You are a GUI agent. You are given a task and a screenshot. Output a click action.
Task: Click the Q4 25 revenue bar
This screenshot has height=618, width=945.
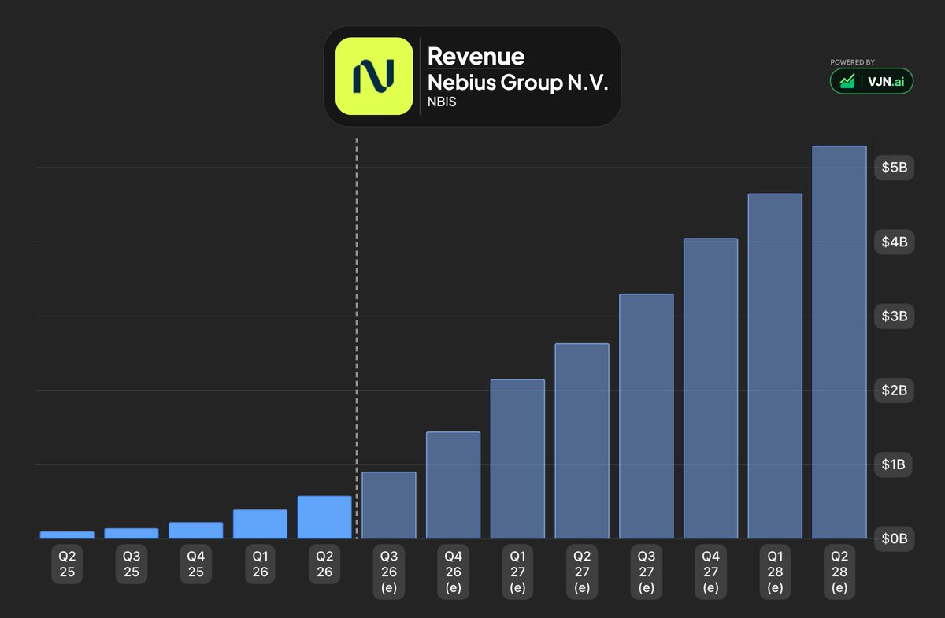[195, 531]
